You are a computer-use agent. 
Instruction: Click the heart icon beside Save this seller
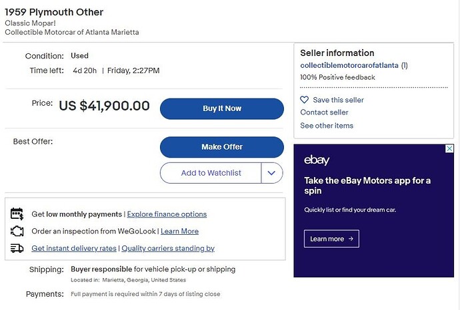pos(305,100)
